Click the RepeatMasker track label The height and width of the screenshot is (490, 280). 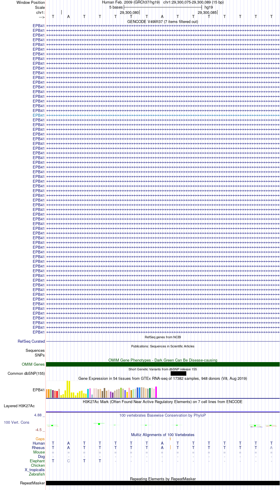(x=32, y=483)
